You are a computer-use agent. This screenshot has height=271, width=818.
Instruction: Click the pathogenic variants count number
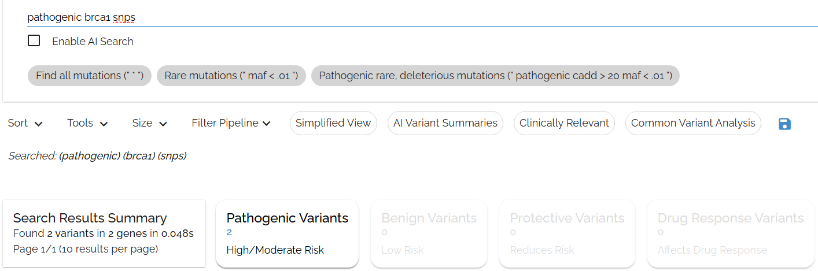click(x=229, y=233)
